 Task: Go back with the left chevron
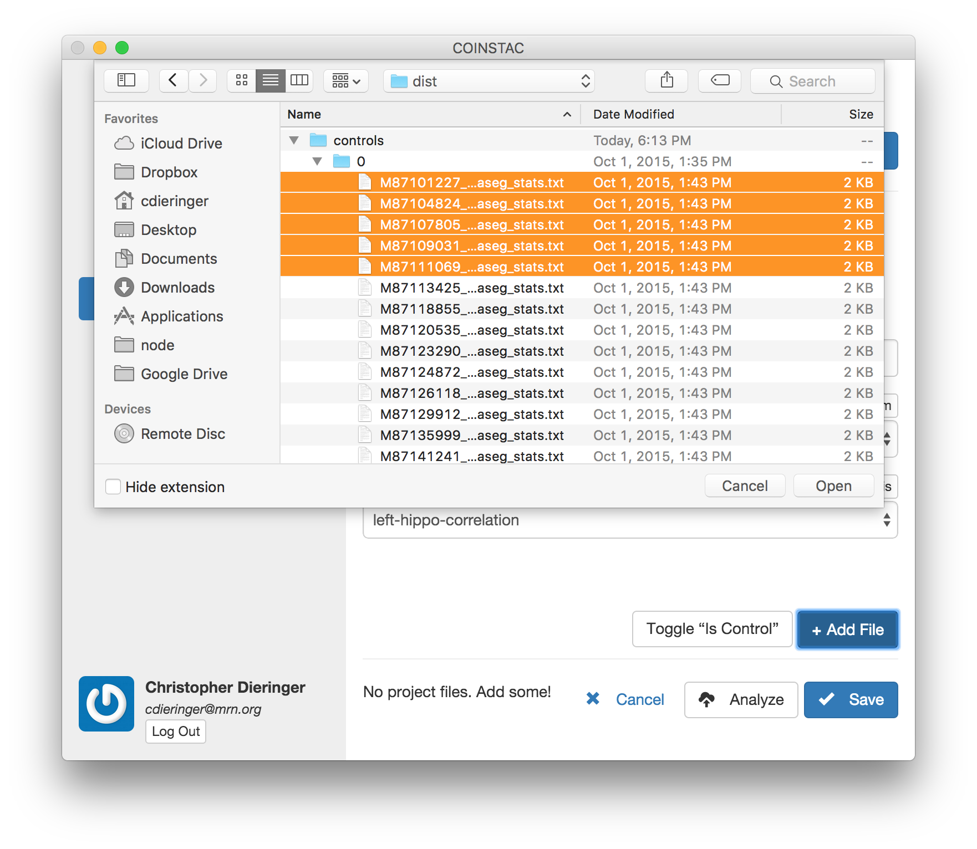pos(173,81)
